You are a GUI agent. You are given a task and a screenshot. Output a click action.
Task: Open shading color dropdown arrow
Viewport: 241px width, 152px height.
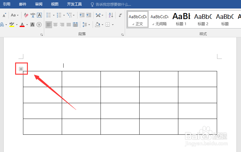pos(103,25)
